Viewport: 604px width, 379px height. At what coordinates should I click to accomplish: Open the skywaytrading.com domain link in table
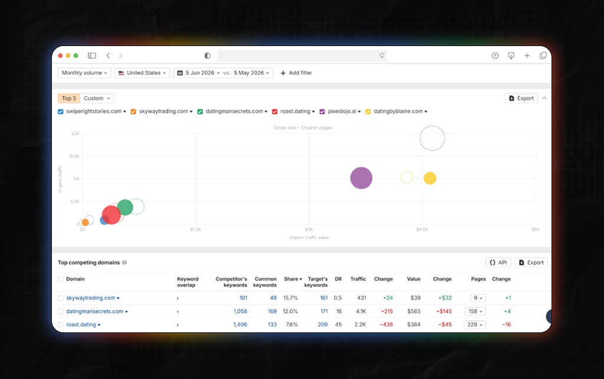[x=90, y=298]
